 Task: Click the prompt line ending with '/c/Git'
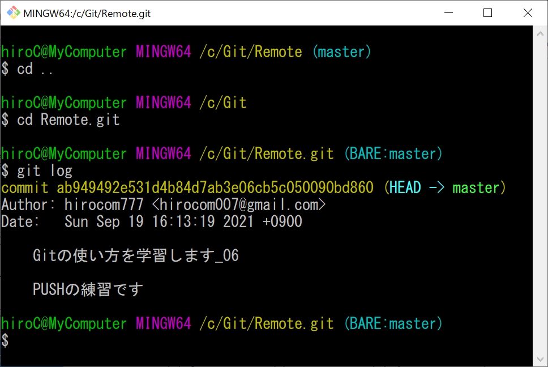(124, 103)
